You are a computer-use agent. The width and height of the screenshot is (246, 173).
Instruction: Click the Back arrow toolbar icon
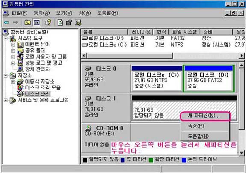[x=6, y=23]
